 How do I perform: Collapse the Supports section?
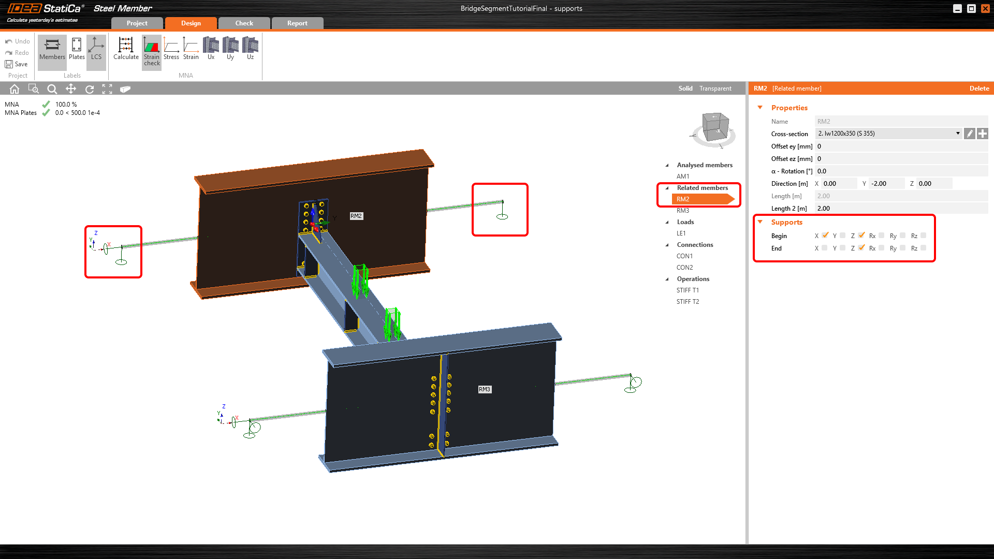click(x=760, y=222)
